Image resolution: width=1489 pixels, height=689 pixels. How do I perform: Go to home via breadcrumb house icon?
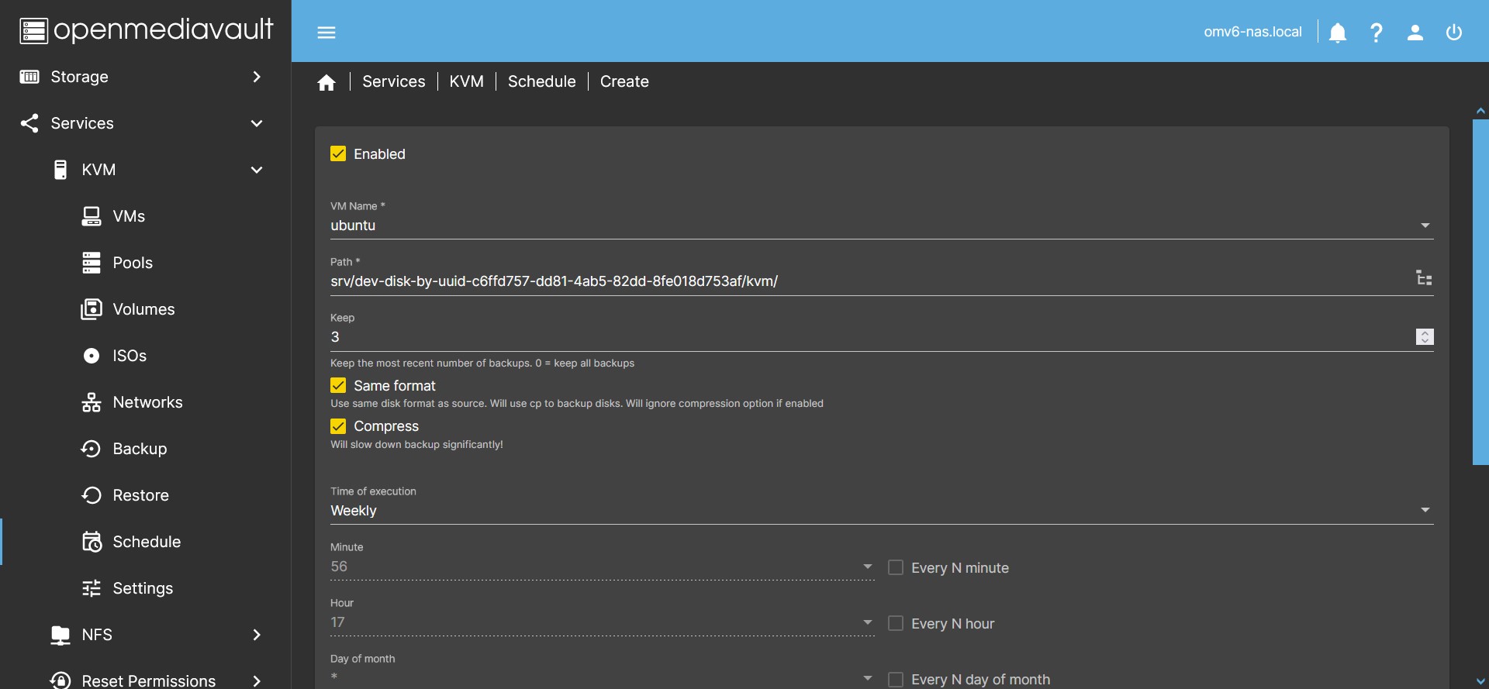326,82
